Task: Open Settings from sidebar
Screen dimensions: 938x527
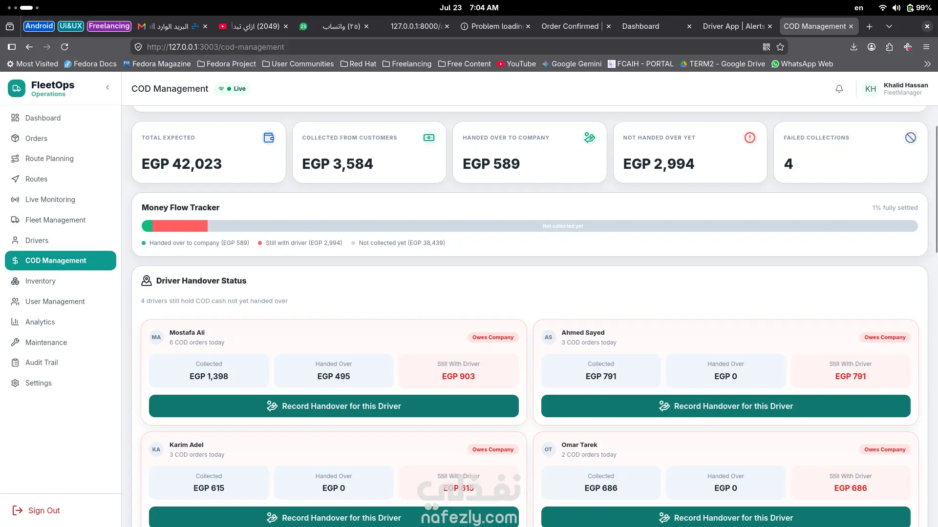Action: coord(61,383)
